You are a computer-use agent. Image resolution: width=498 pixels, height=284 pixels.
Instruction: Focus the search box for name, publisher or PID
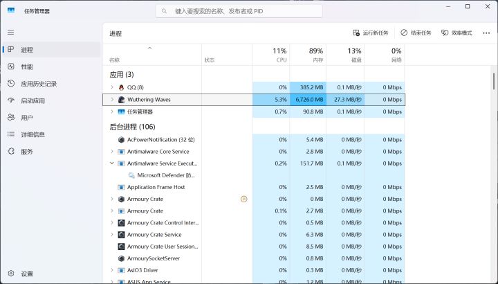coord(239,11)
